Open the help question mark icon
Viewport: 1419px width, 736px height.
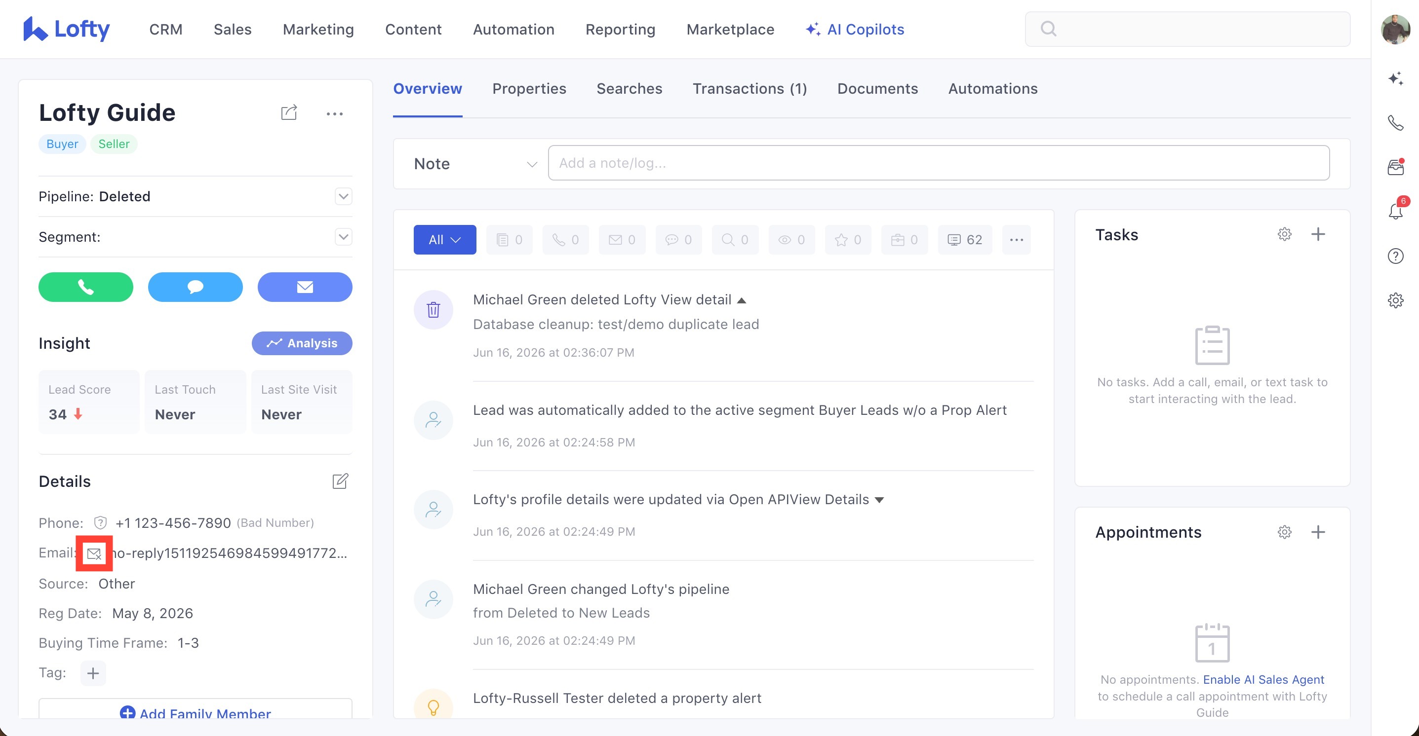(1395, 256)
